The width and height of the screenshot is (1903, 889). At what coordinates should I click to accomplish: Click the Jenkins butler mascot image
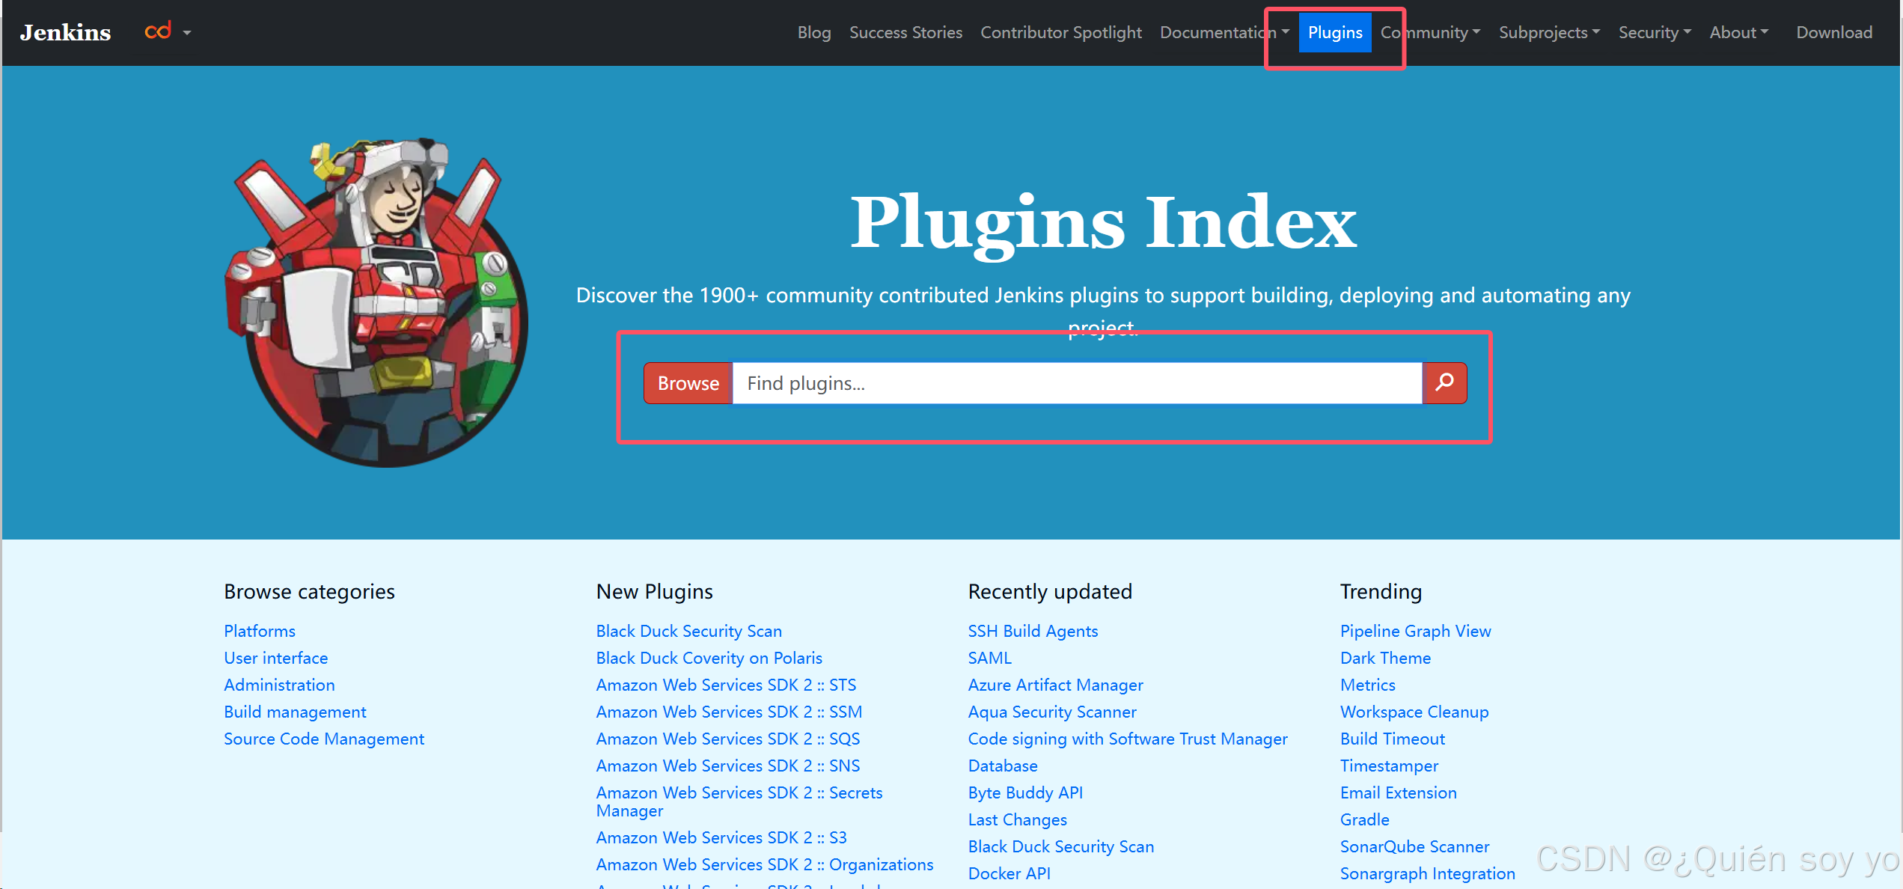coord(377,303)
